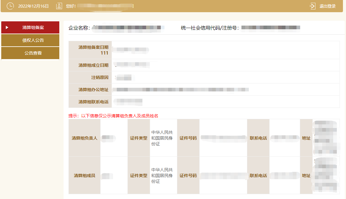Click the 清算组备案日期 value field
This screenshot has width=346, height=199.
130,50
